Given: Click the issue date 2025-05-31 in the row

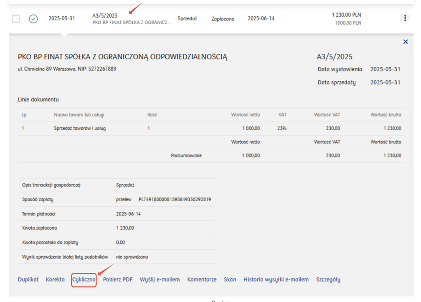Looking at the screenshot, I should coord(62,18).
